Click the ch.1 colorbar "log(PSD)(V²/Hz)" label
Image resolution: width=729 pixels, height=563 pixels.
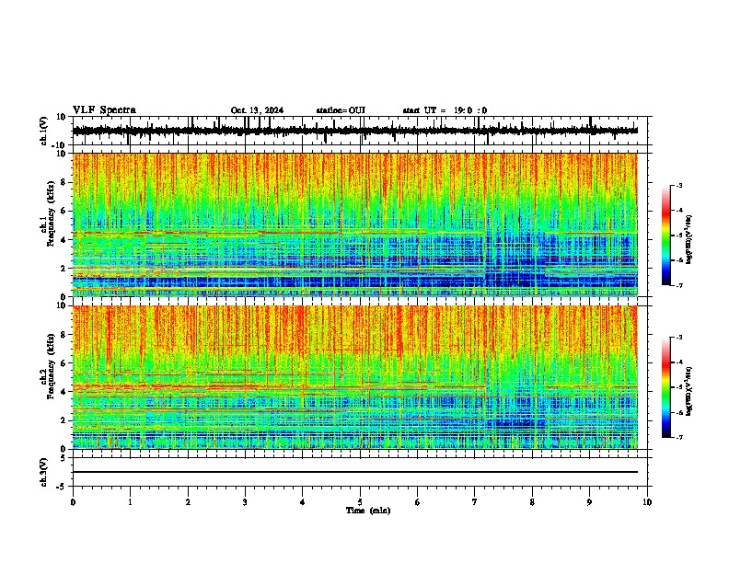coord(689,240)
